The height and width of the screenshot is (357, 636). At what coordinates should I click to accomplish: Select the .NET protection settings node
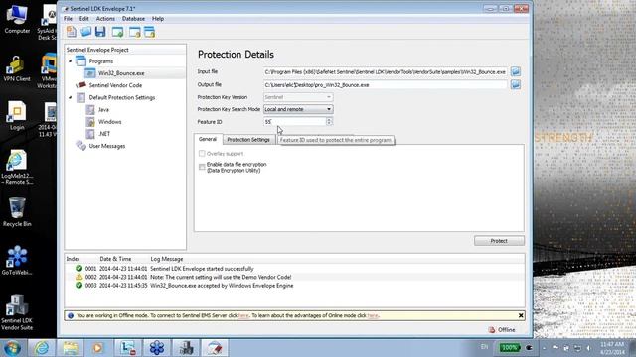pos(104,134)
